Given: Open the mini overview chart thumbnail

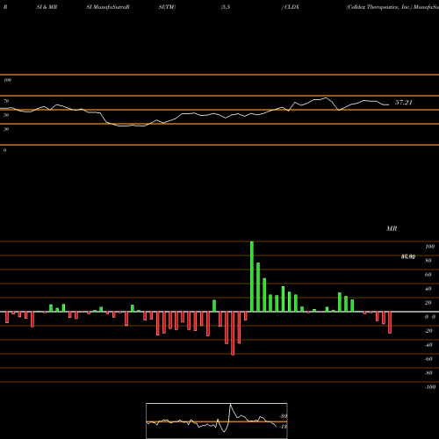Looking at the screenshot, I should tap(217, 421).
